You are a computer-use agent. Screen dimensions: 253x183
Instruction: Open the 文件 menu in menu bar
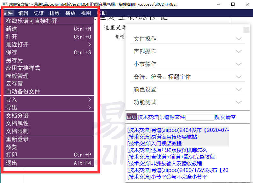click(x=8, y=13)
